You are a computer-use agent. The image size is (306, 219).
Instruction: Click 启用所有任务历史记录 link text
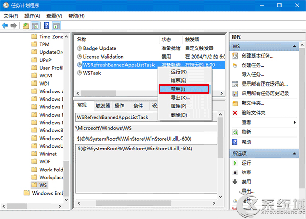coord(265,94)
